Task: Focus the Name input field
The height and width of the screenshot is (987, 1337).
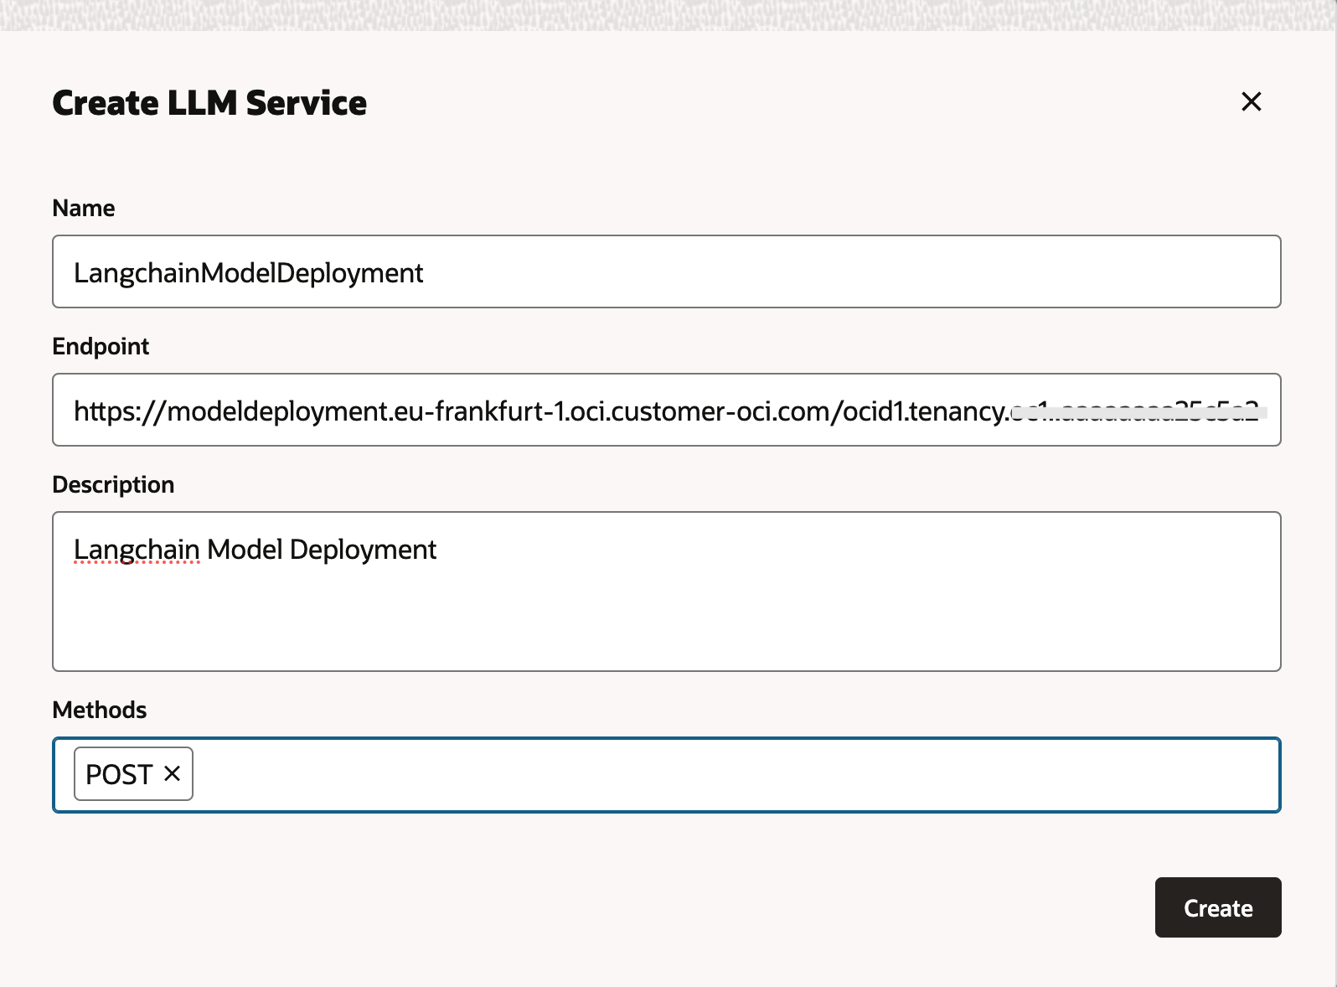Action: pyautogui.click(x=667, y=271)
